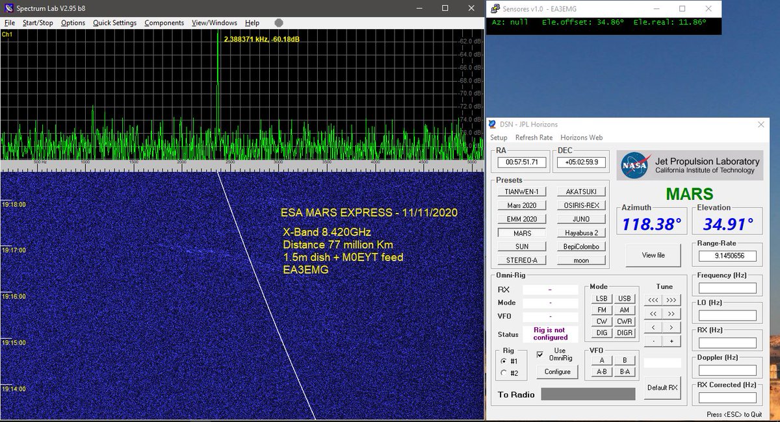Viewport: 780px width, 422px height.
Task: Click the Configure button for OmniRig
Action: click(557, 371)
